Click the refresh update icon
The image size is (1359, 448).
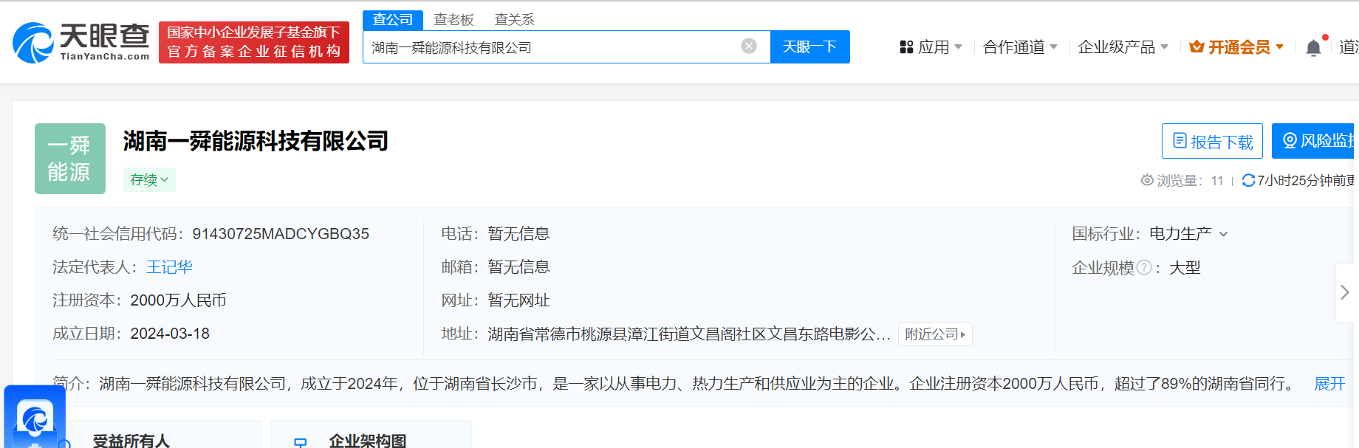[x=1248, y=180]
